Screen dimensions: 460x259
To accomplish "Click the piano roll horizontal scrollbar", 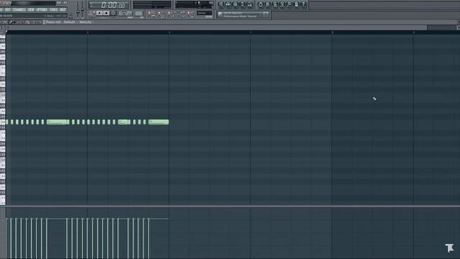I will [x=217, y=27].
